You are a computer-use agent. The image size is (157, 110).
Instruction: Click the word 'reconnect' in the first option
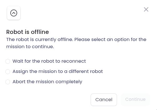coord(73,61)
